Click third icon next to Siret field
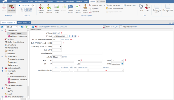 click(75, 36)
